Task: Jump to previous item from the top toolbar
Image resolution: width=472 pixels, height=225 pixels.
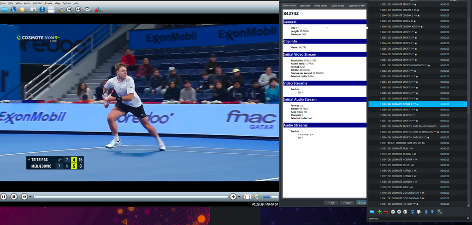Action: click(x=69, y=9)
